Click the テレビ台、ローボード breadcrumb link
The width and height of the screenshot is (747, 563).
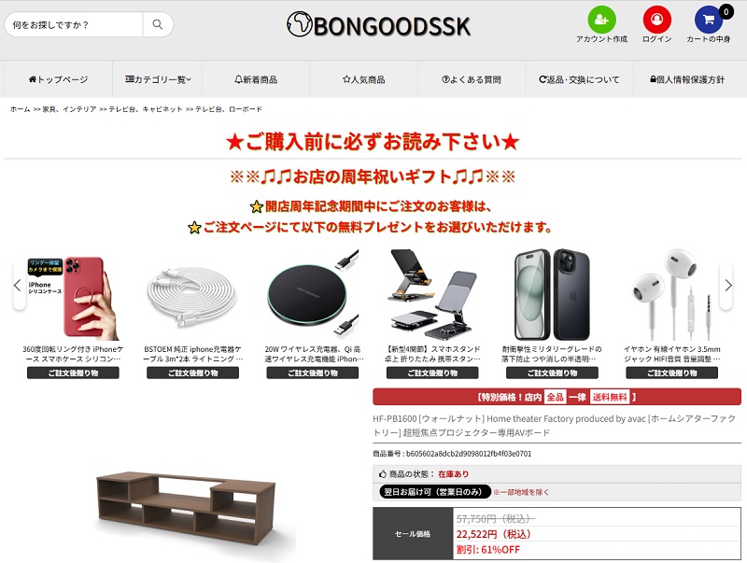tap(229, 109)
